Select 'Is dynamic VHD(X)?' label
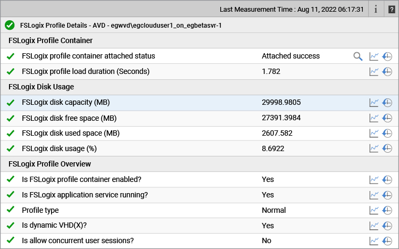Screen dimensions: 399x249 pos(54,225)
